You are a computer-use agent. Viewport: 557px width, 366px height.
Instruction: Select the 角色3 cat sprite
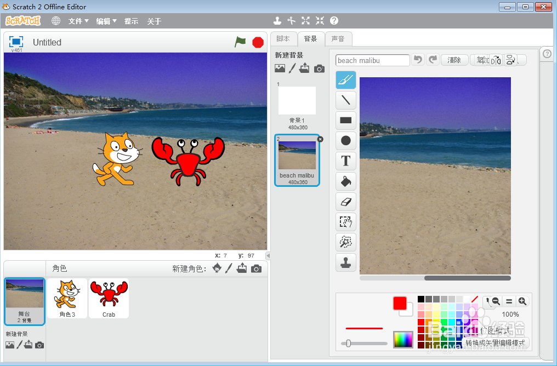[x=67, y=298]
